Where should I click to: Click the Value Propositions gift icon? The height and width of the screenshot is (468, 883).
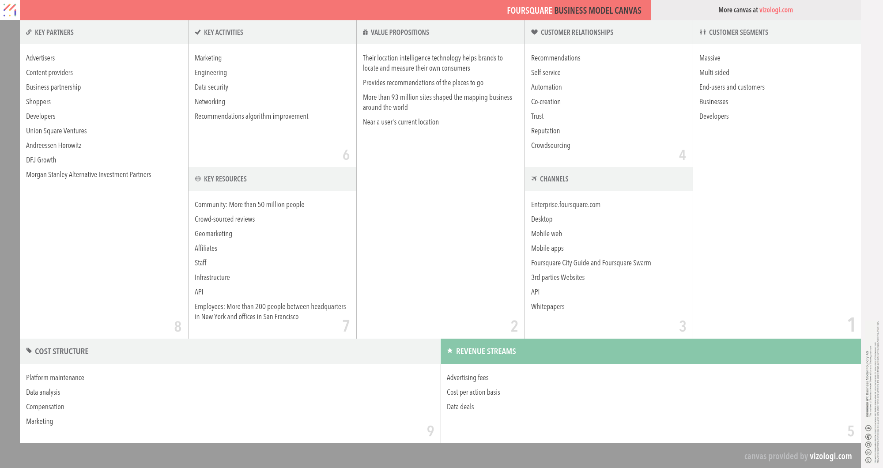coord(365,32)
